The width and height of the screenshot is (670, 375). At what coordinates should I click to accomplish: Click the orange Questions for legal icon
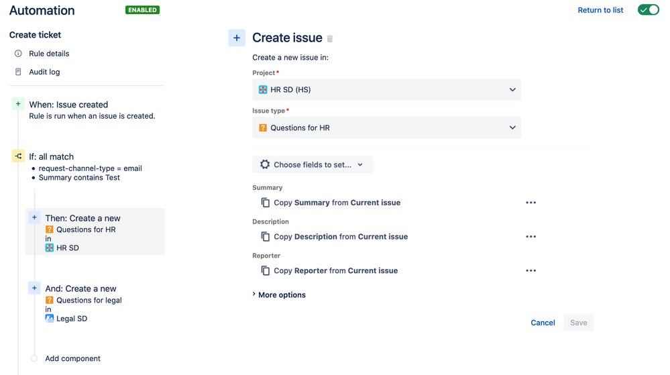(50, 300)
